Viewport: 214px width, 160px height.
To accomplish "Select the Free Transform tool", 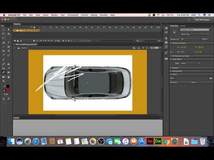I will (x=3, y=34).
